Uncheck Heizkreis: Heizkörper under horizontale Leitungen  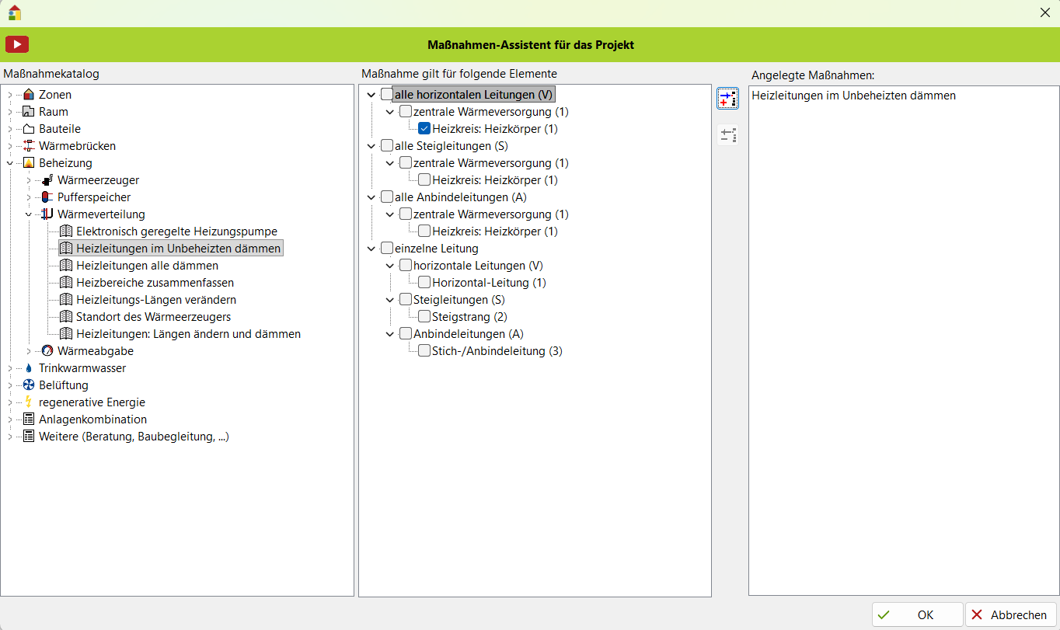click(x=424, y=129)
